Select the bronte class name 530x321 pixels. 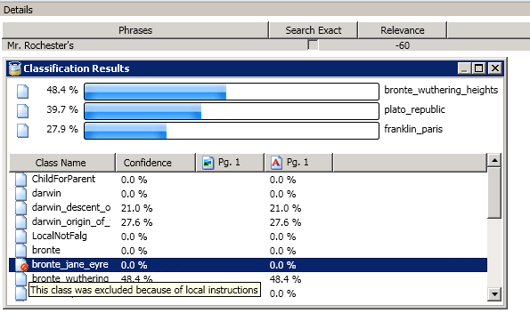pos(46,250)
